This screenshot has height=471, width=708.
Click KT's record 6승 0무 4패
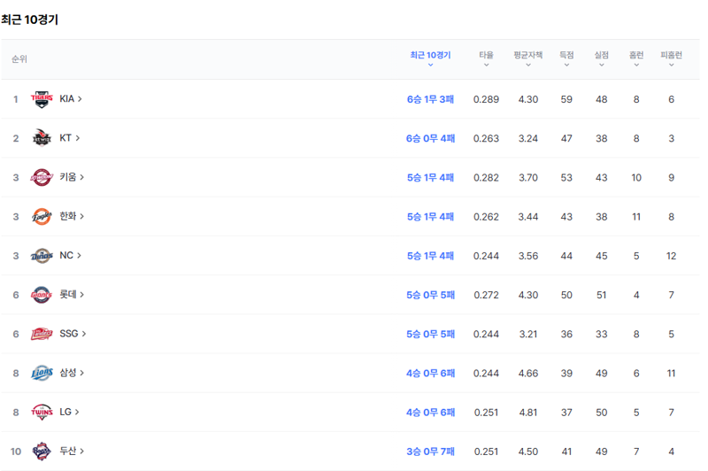430,139
